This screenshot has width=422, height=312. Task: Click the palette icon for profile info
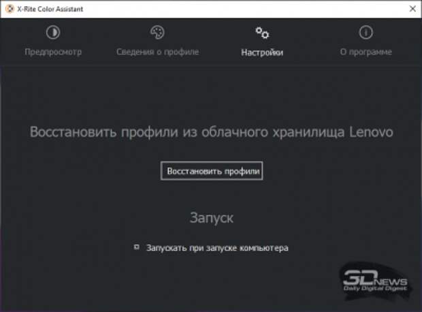click(x=157, y=32)
